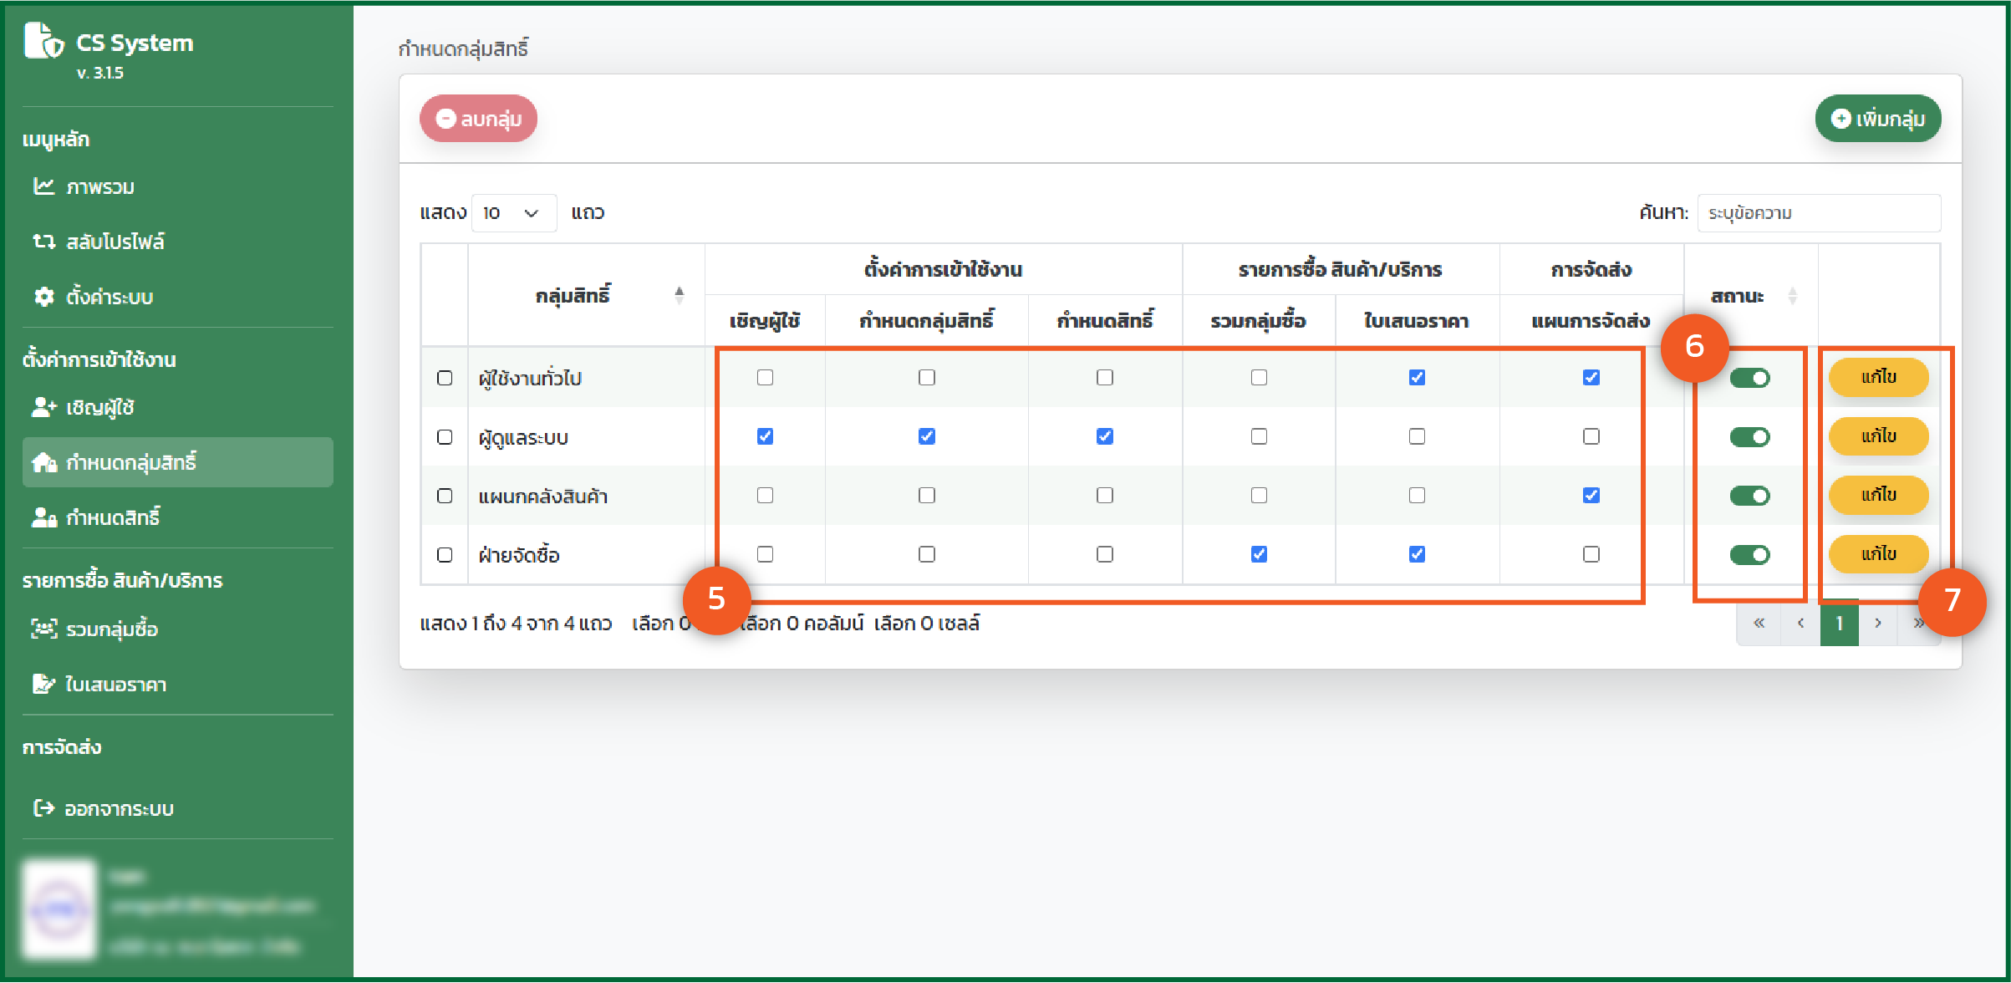Check the row selector for ผู้ดูแลระบบ

tap(445, 437)
